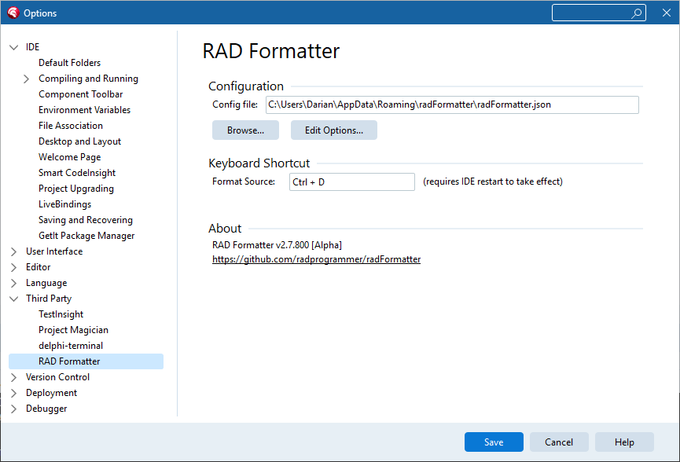Click the Configuration section header
The image size is (680, 462).
coord(246,86)
